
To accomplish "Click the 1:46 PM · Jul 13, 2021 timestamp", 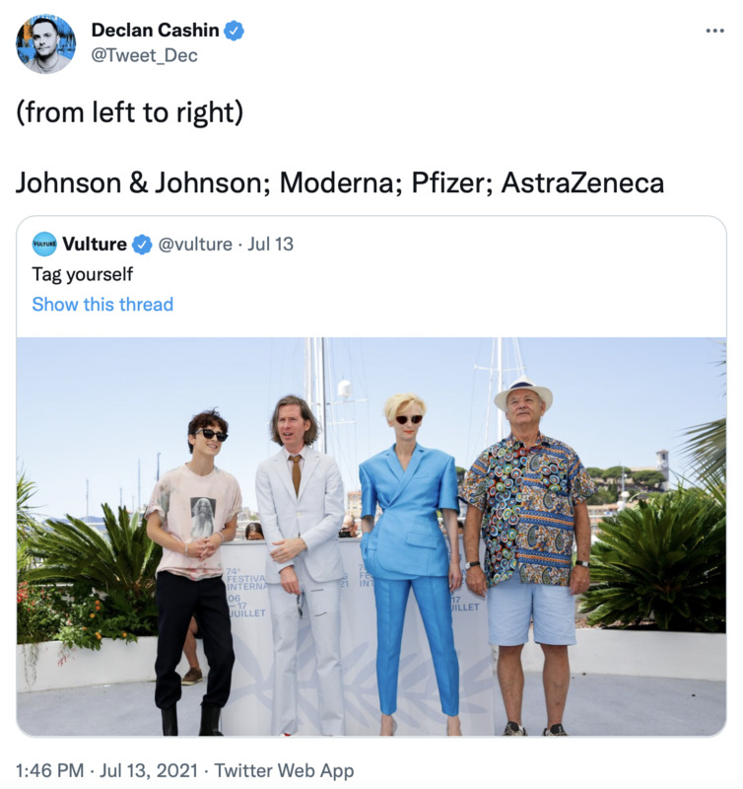I will click(x=109, y=770).
